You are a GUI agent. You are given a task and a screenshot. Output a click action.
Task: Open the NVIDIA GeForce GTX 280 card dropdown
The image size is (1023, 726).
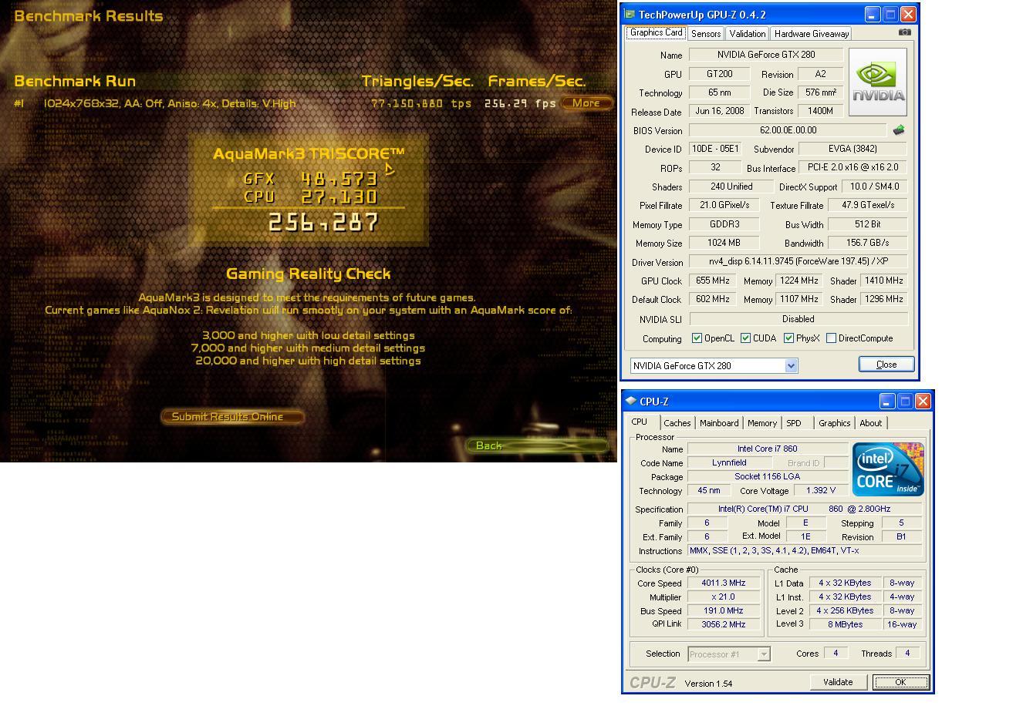791,366
